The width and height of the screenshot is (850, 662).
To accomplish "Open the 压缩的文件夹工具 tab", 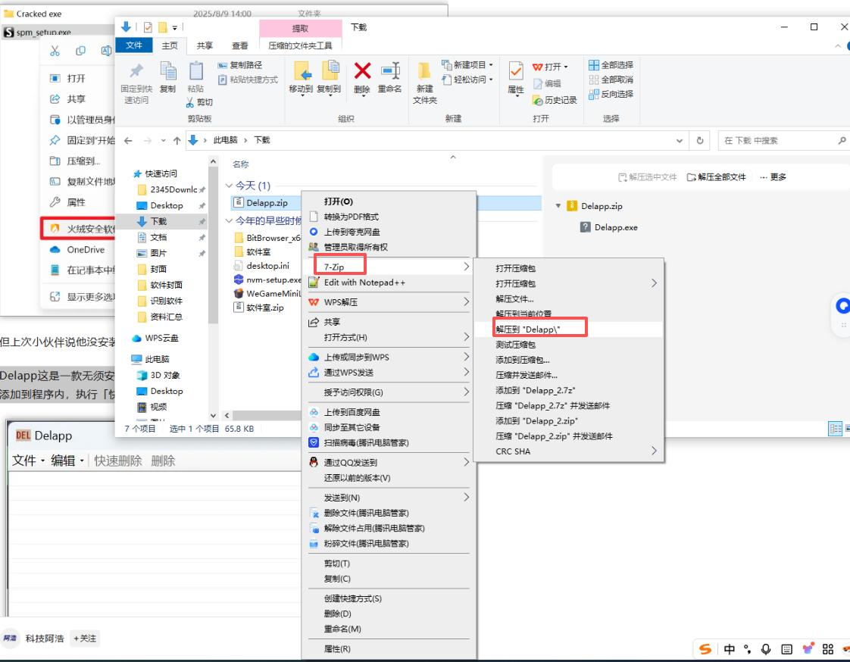I will pos(300,45).
